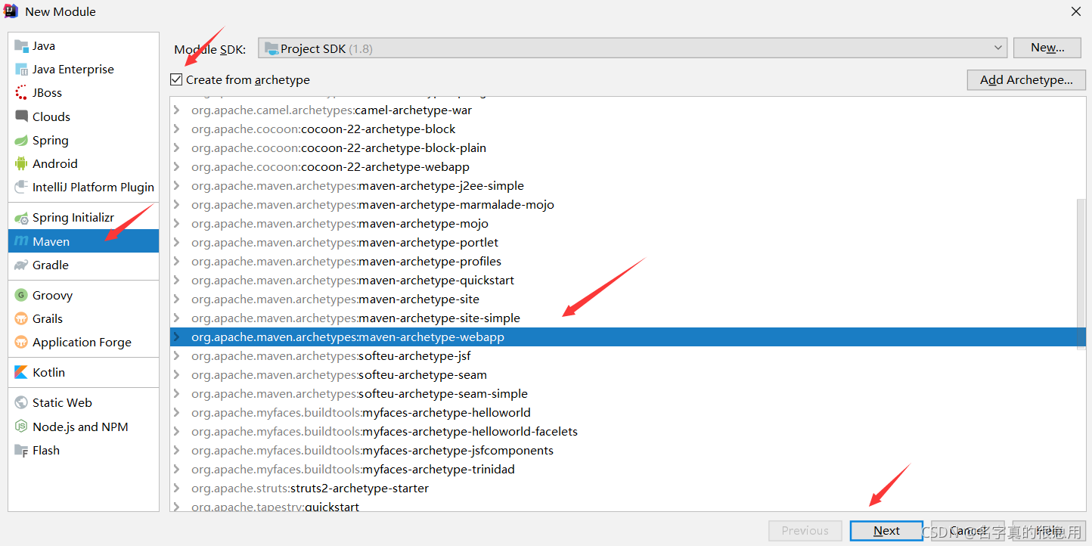Image resolution: width=1092 pixels, height=546 pixels.
Task: Click the Static Web globe icon
Action: tap(21, 403)
